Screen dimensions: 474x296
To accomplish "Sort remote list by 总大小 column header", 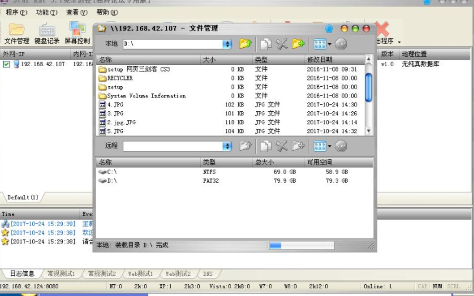I will [x=279, y=162].
